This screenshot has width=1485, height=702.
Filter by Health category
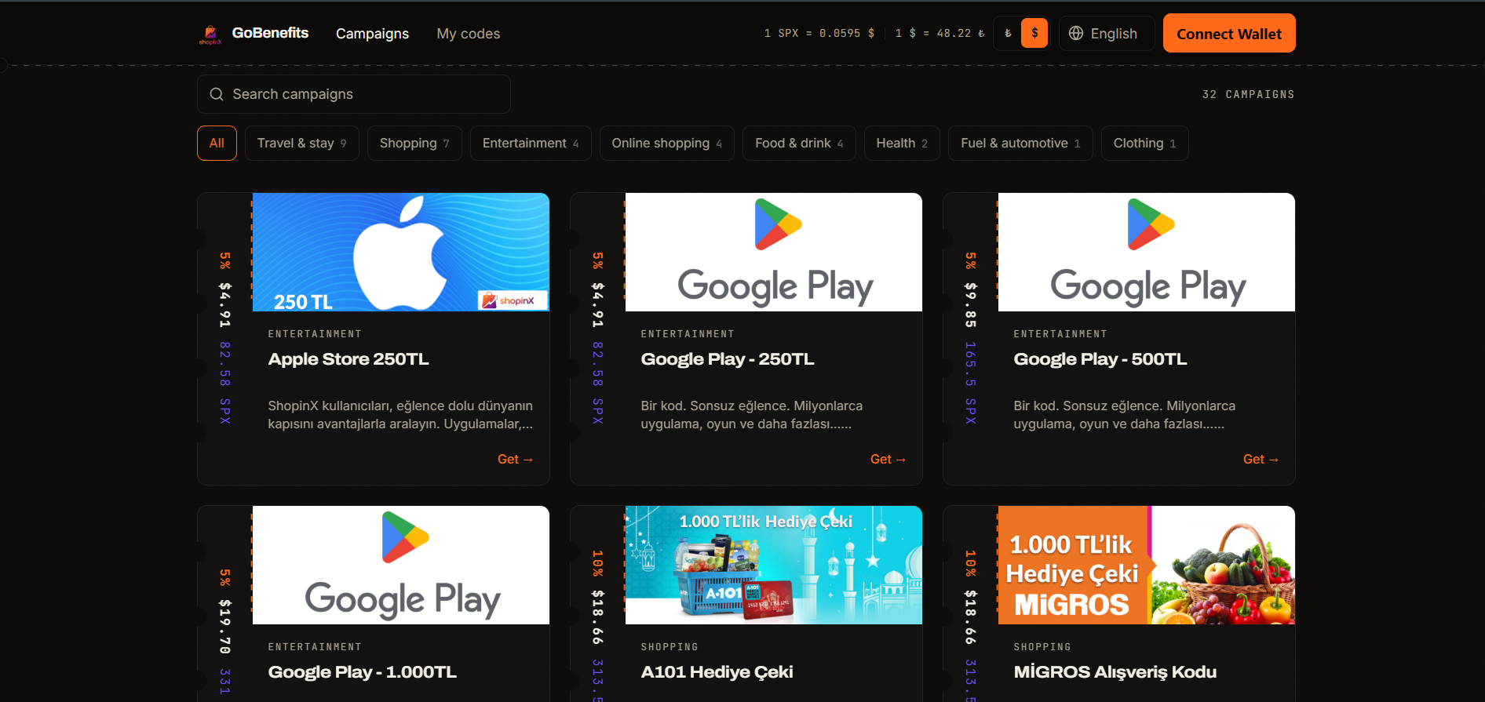click(x=902, y=144)
